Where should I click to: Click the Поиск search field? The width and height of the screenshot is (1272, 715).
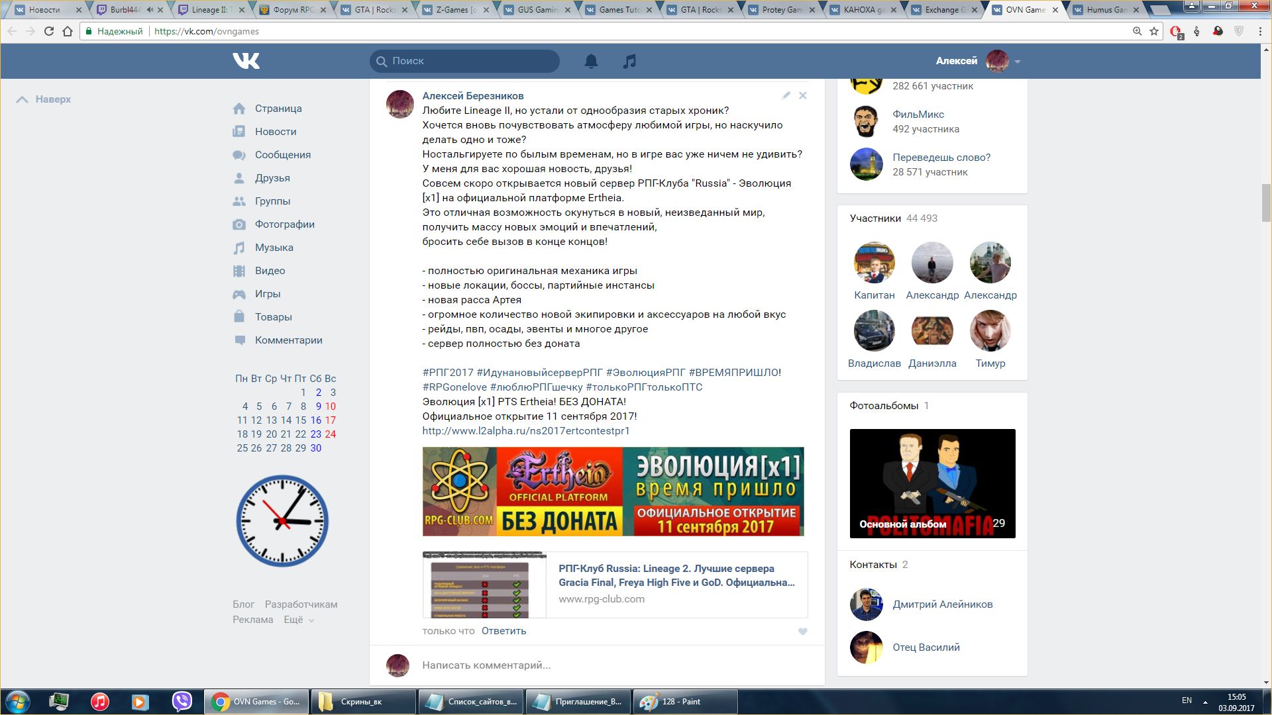[464, 61]
